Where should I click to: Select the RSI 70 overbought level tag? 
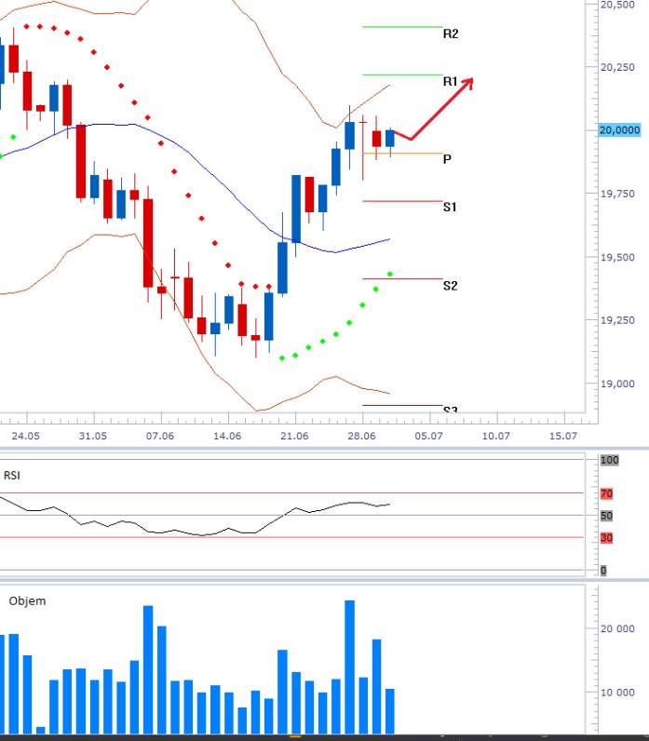(607, 493)
